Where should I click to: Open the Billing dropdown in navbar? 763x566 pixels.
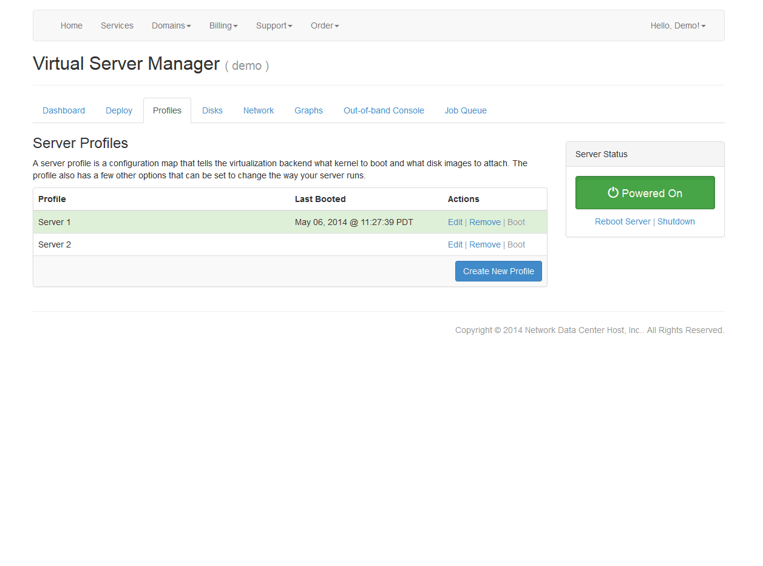(x=223, y=25)
